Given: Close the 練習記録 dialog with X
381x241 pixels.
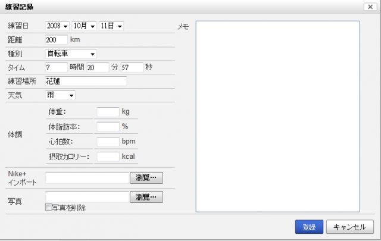Looking at the screenshot, I should (370, 7).
